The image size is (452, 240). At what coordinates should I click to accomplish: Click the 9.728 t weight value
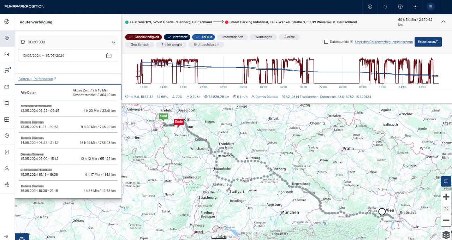pyautogui.click(x=195, y=97)
